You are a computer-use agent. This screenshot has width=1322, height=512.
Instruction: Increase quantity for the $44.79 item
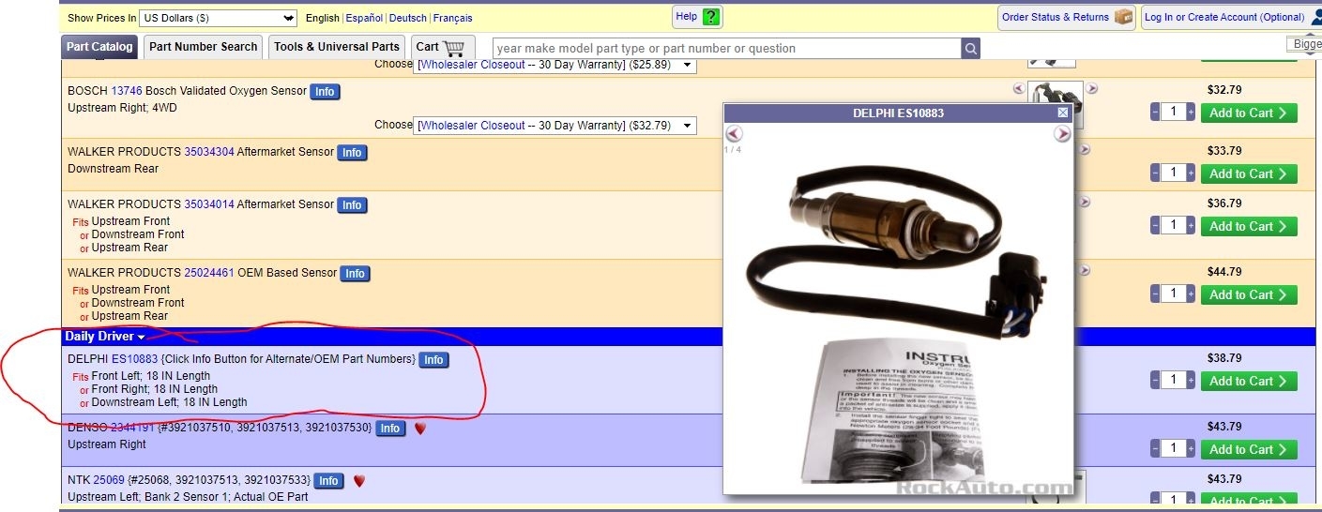click(x=1192, y=294)
